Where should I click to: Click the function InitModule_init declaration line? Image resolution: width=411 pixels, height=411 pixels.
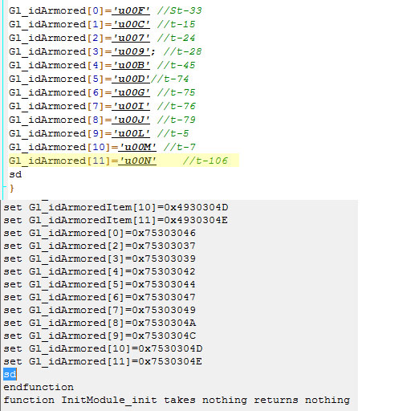[177, 401]
